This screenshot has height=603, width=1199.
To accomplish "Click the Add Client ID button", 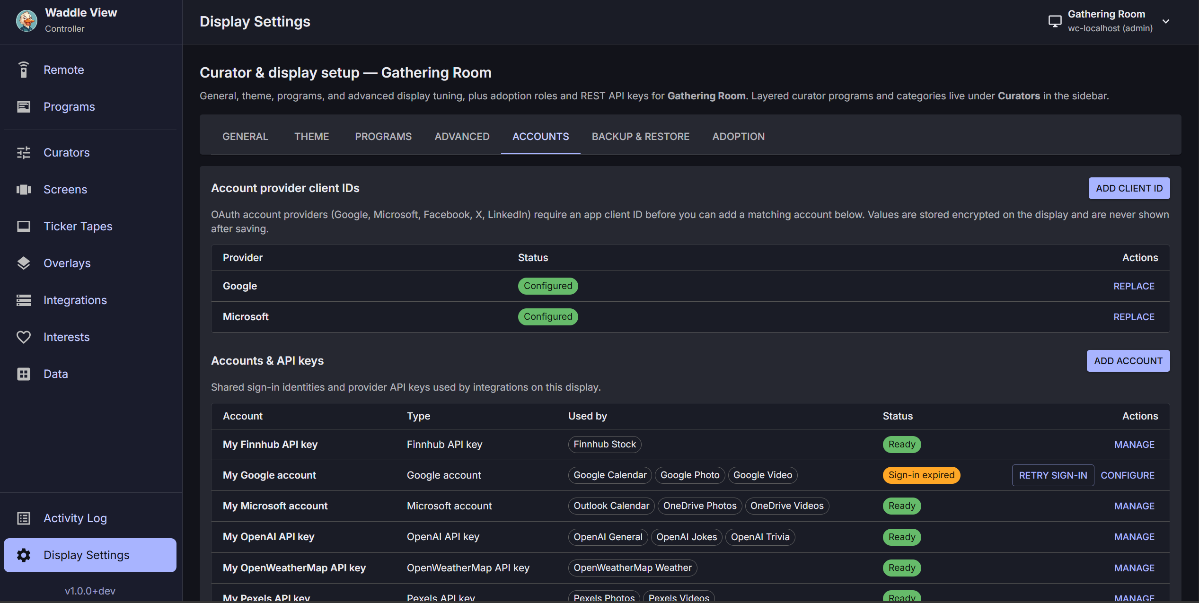I will (1129, 188).
